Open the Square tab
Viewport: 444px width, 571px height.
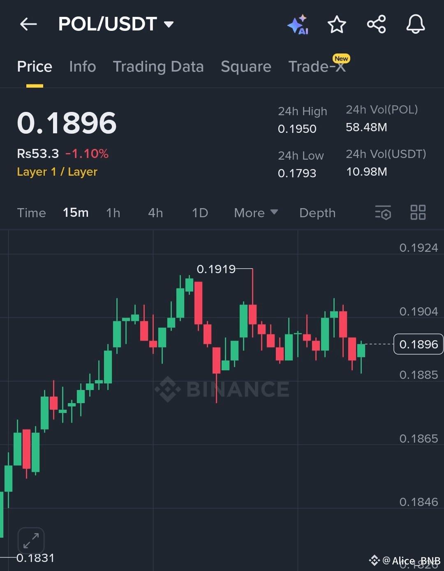click(246, 67)
